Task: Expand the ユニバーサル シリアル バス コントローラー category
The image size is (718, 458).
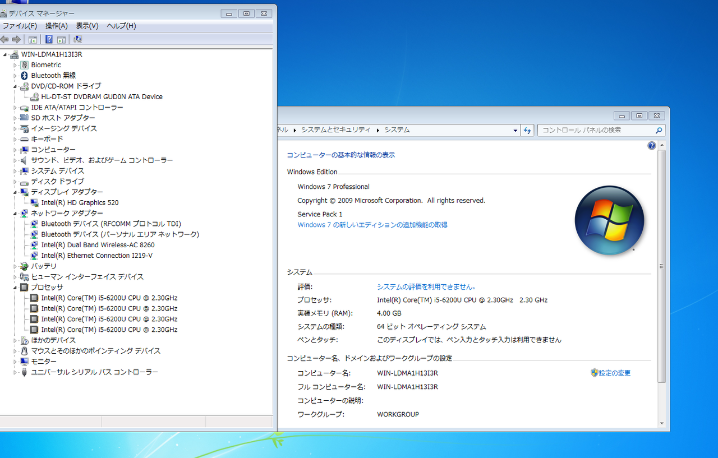Action: click(x=16, y=372)
